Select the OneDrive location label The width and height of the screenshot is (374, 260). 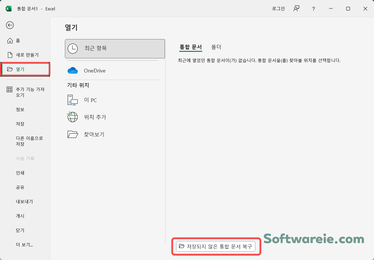tap(95, 71)
